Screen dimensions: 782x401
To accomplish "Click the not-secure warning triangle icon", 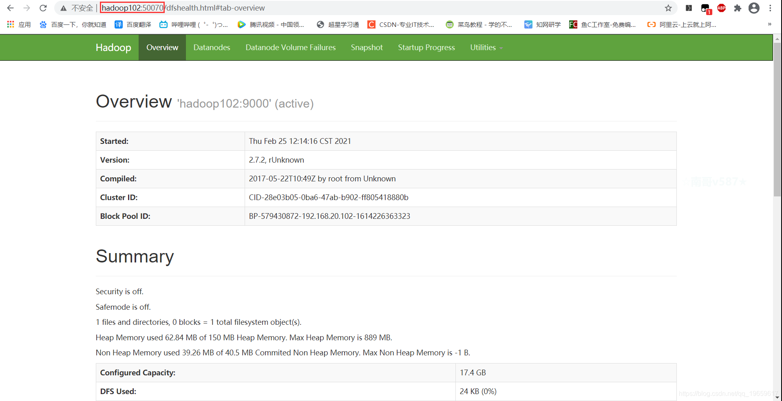I will [x=64, y=8].
